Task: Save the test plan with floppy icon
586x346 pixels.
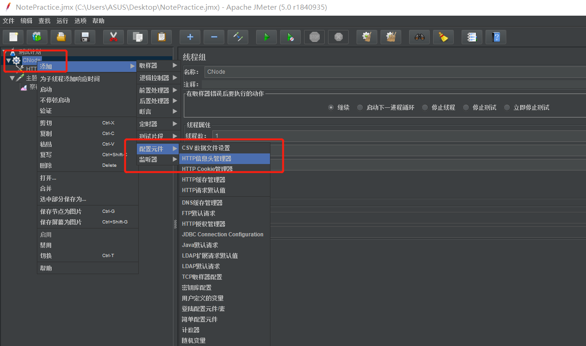Action: (x=85, y=37)
